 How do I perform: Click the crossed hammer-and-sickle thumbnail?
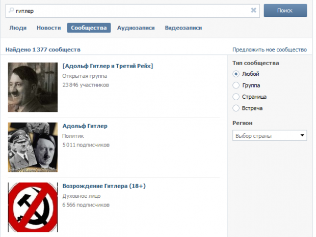(33, 208)
